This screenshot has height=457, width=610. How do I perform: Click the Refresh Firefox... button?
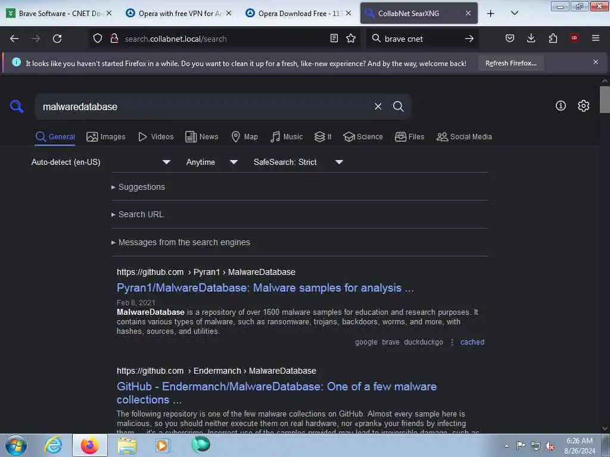(x=511, y=63)
